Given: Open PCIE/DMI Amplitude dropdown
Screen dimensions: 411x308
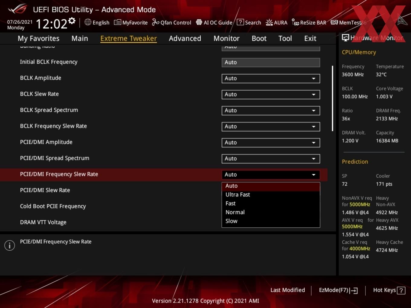Looking at the screenshot, I should click(271, 143).
